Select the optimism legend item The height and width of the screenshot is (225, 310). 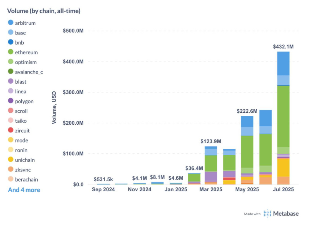point(26,62)
